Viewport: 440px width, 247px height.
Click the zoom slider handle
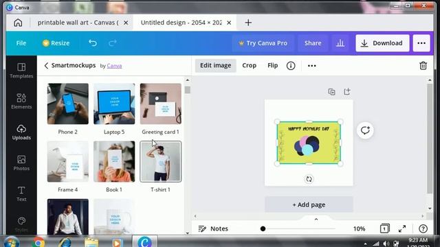263,228
